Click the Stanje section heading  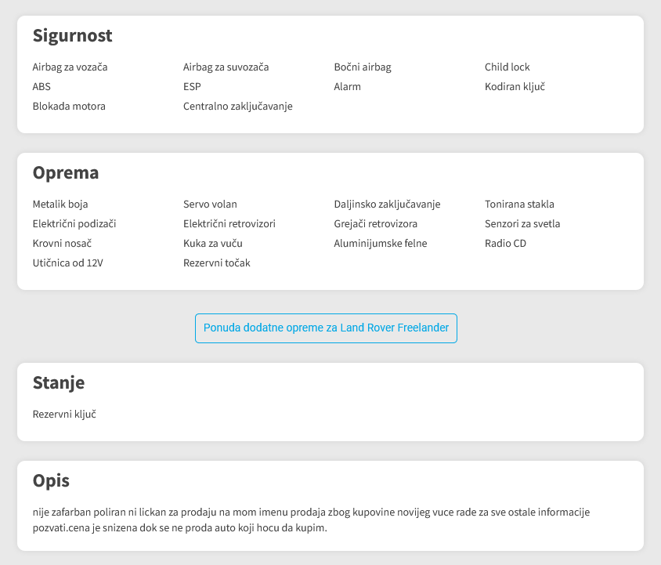point(59,383)
